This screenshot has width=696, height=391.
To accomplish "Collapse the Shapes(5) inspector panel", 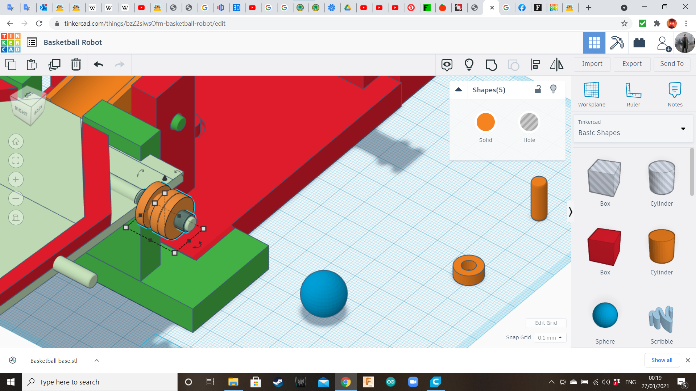I will pos(459,90).
